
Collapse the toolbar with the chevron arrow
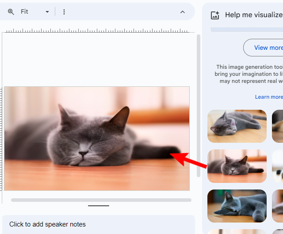click(x=183, y=12)
